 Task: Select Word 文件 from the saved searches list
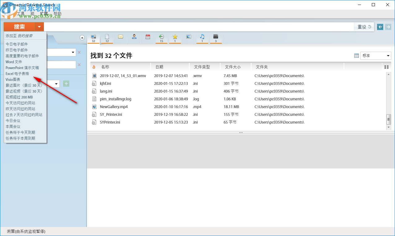pos(14,62)
